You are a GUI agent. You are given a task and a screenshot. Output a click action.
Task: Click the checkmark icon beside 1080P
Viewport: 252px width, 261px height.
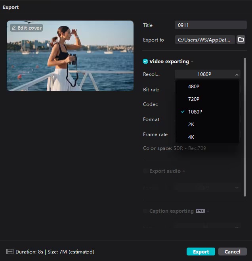[183, 112]
